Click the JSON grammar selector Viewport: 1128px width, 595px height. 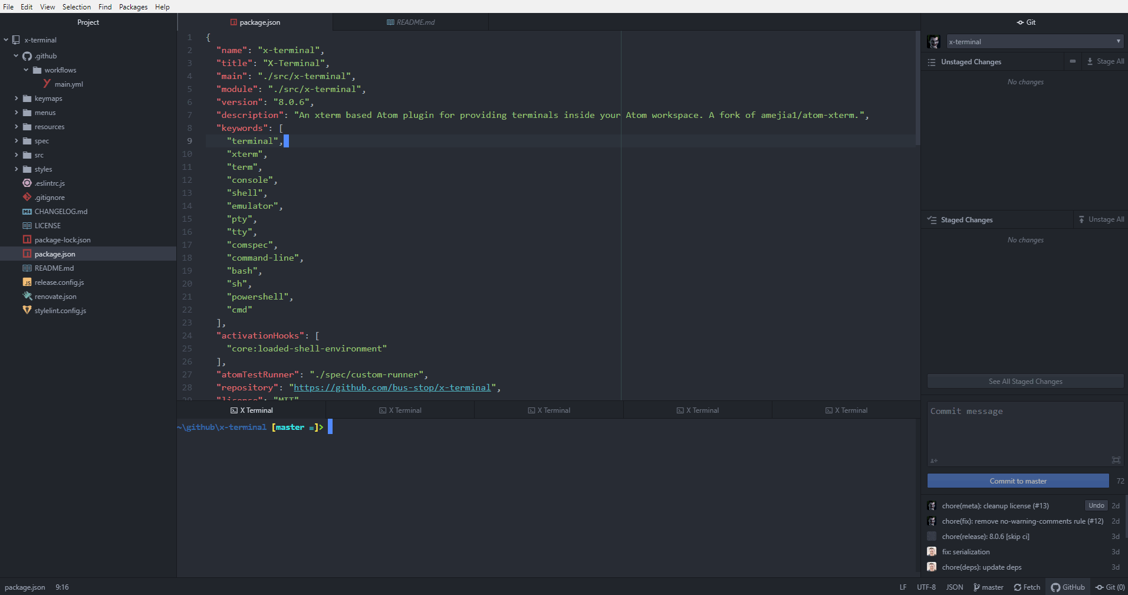[x=954, y=587]
